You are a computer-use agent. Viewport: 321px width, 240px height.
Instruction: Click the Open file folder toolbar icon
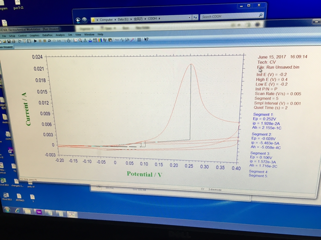point(5,41)
